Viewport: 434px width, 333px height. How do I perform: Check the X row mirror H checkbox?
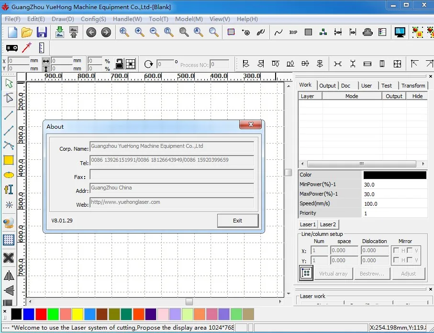coord(396,250)
